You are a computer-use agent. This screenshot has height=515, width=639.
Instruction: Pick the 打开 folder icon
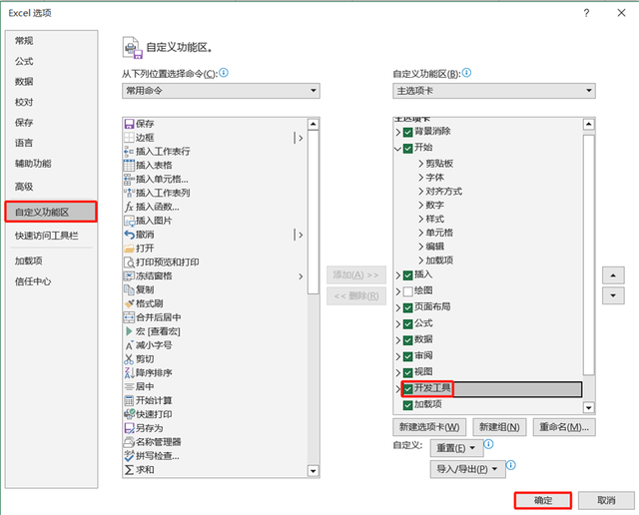tap(129, 249)
